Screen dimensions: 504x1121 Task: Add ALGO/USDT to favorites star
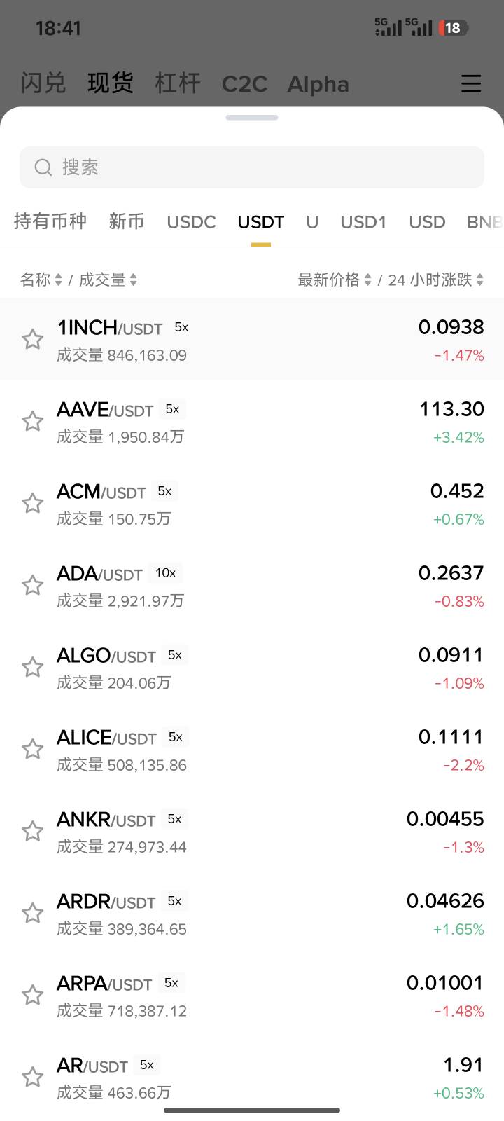coord(32,668)
